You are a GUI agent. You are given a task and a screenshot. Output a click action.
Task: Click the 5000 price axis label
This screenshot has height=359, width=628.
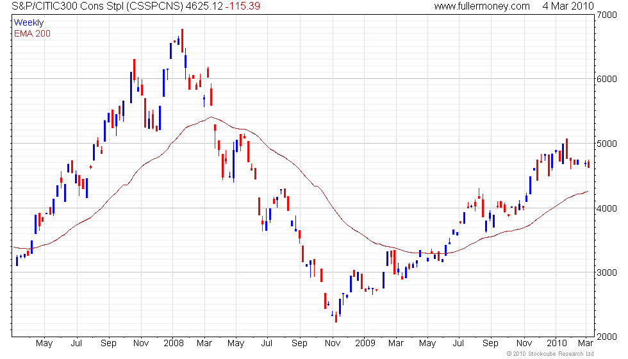(x=607, y=144)
